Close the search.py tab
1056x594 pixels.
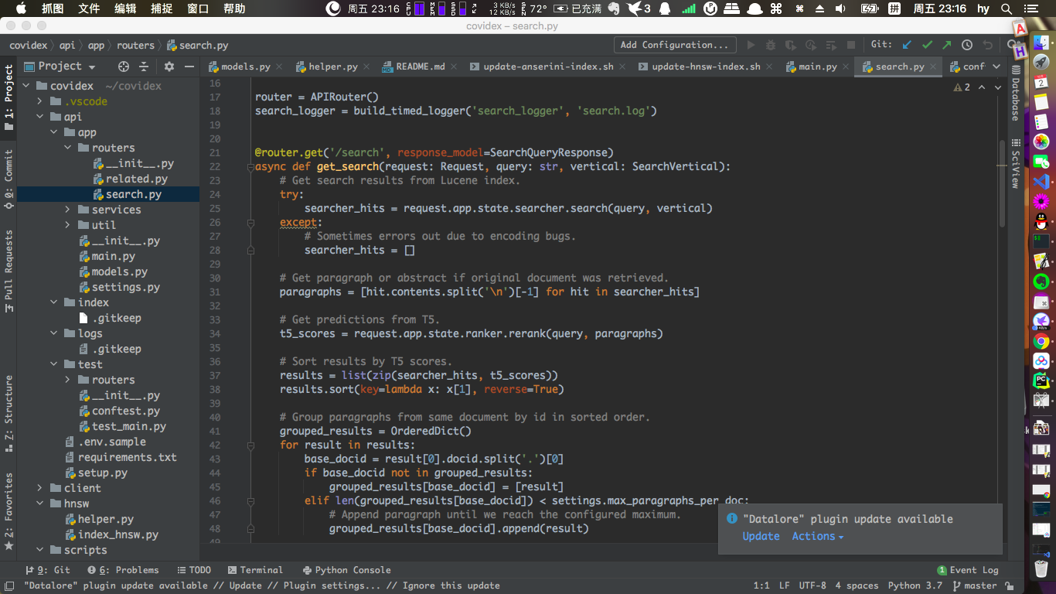(x=933, y=67)
